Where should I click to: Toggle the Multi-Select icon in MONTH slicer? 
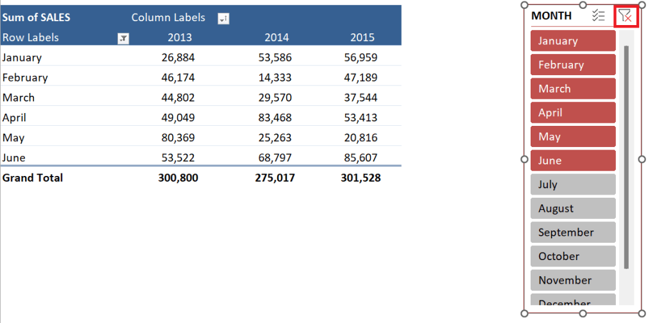598,16
